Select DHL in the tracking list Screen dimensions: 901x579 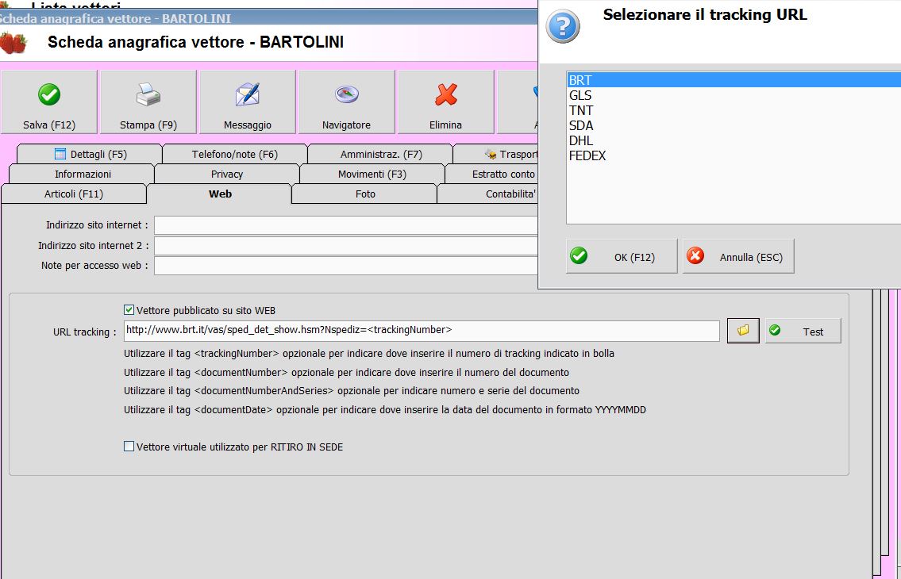pos(734,140)
